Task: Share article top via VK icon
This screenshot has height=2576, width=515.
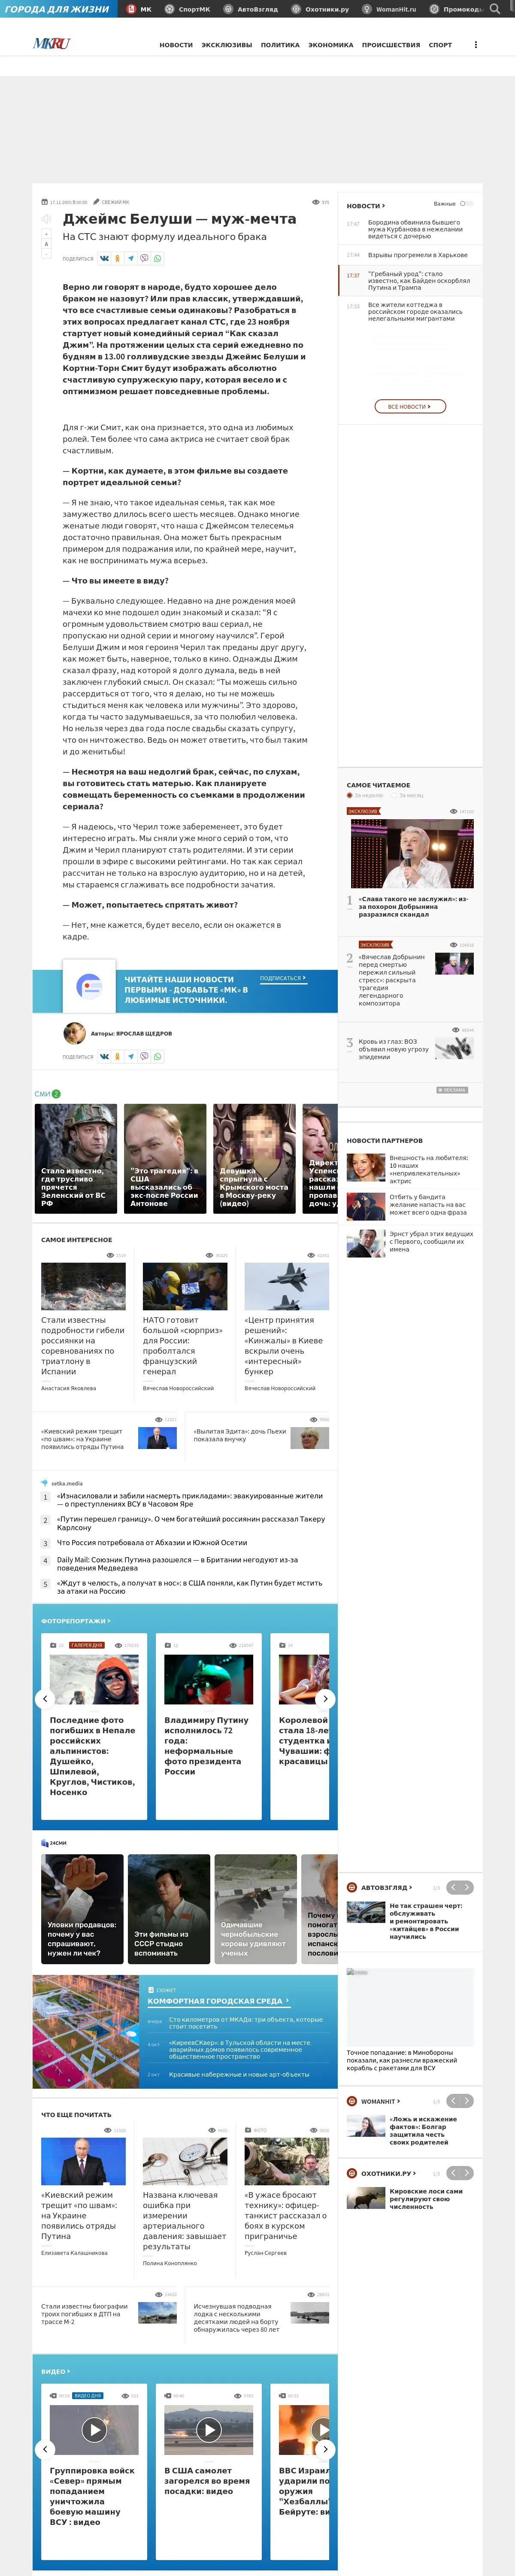Action: [x=104, y=258]
